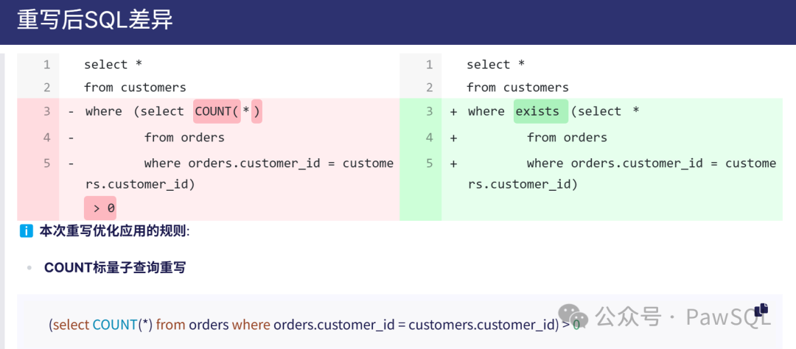Viewport: 796px width, 349px height.
Task: Click line number 1 in the left pane
Action: point(46,65)
